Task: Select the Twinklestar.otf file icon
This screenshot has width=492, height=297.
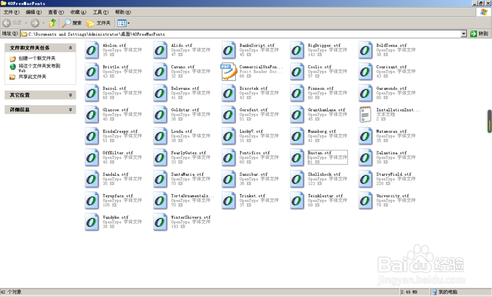Action: point(297,201)
